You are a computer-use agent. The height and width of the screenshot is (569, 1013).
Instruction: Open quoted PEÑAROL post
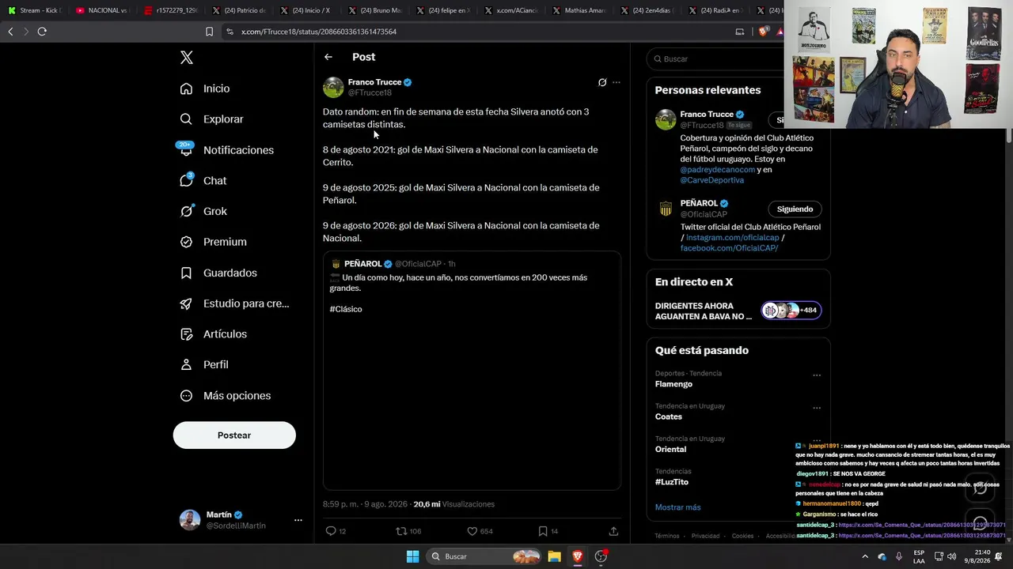pyautogui.click(x=472, y=370)
